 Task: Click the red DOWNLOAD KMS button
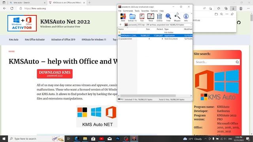click(55, 74)
